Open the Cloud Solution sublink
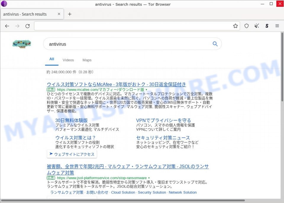284x203 pixels. 123,192
